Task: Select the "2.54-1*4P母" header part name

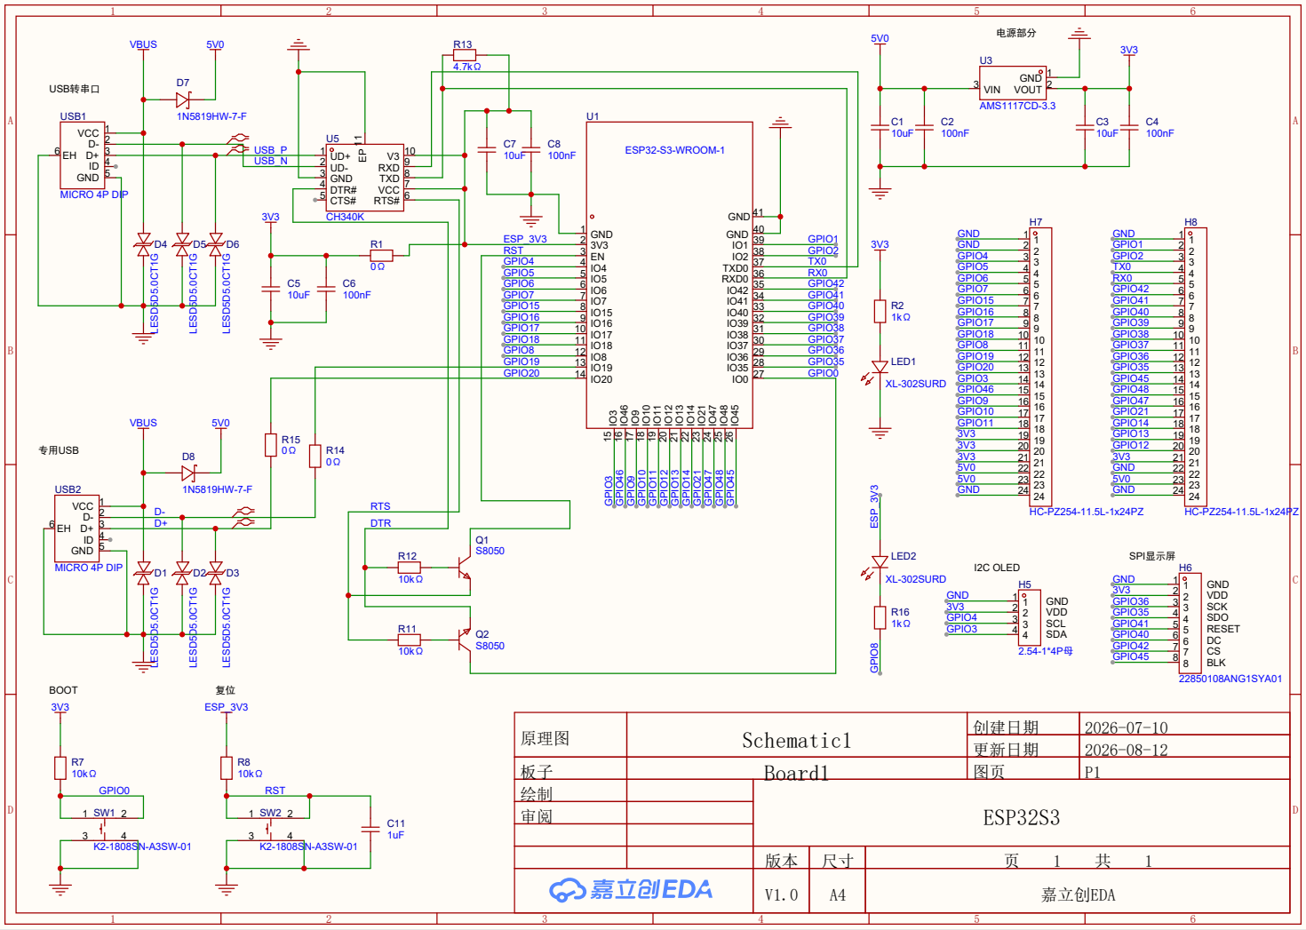Action: coord(1046,651)
